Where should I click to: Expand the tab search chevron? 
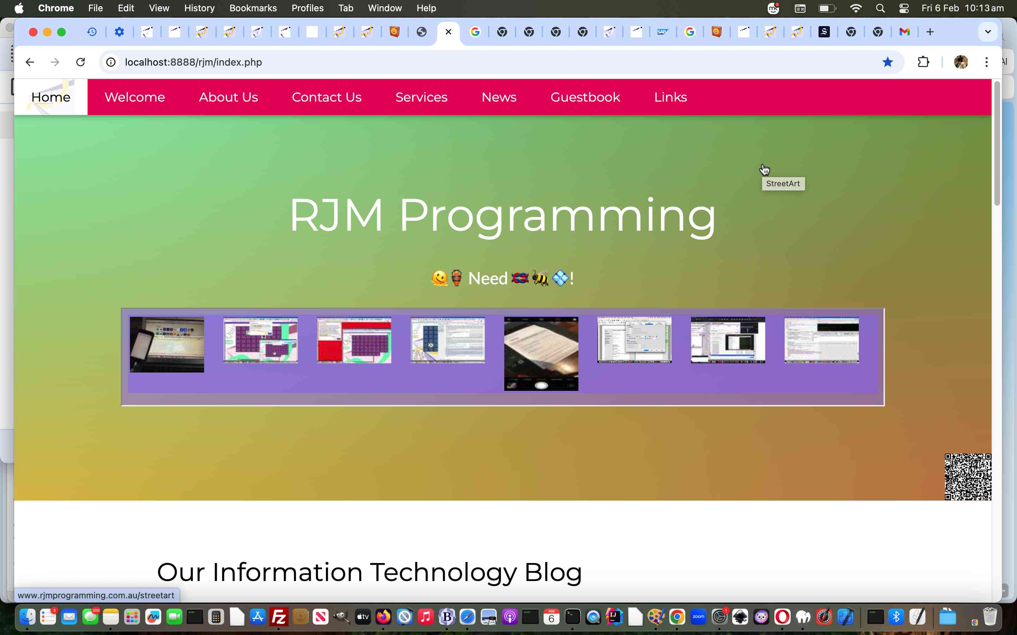(988, 32)
